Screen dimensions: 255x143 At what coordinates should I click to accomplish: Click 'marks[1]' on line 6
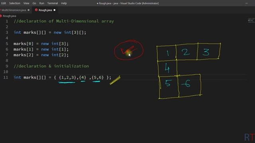point(24,49)
